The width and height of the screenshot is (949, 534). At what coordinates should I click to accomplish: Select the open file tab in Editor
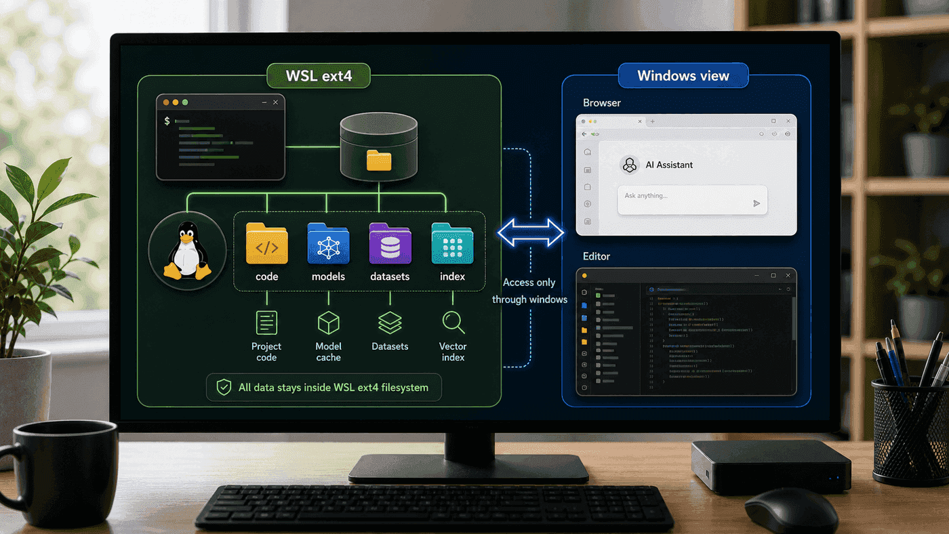coord(669,289)
